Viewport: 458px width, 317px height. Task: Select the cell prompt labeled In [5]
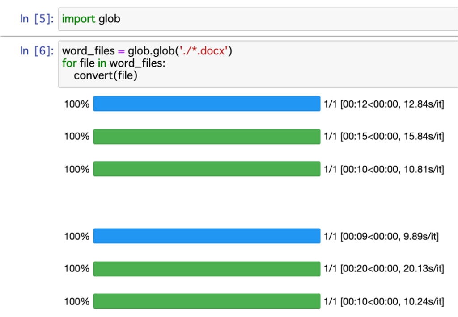click(x=36, y=19)
